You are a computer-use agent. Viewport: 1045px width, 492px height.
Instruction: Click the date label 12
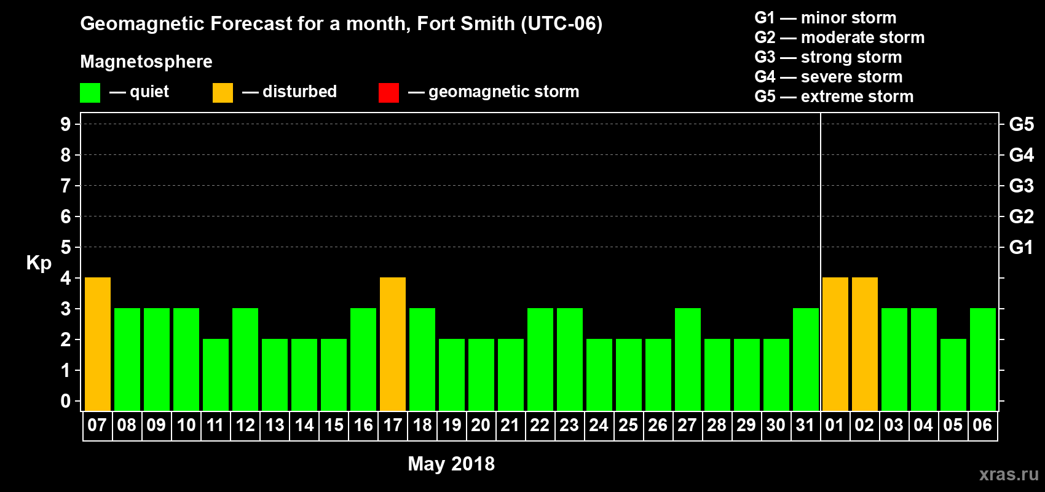245,426
